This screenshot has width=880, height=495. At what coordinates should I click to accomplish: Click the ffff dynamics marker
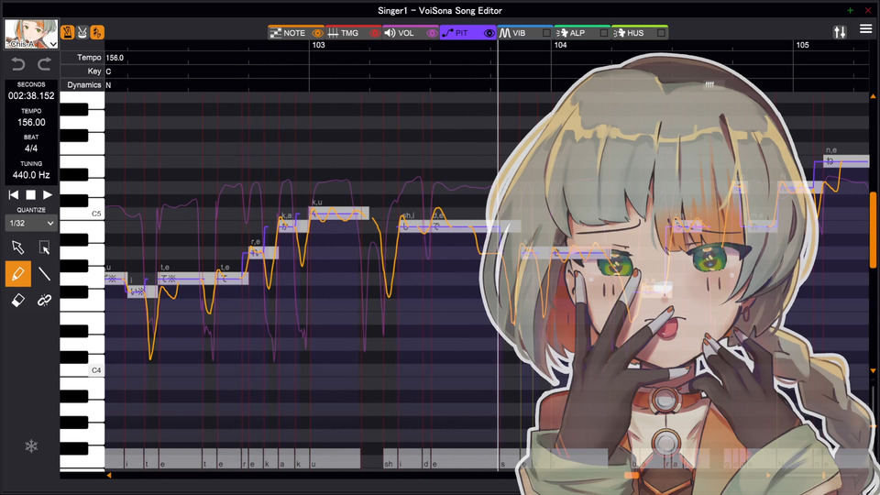click(709, 84)
